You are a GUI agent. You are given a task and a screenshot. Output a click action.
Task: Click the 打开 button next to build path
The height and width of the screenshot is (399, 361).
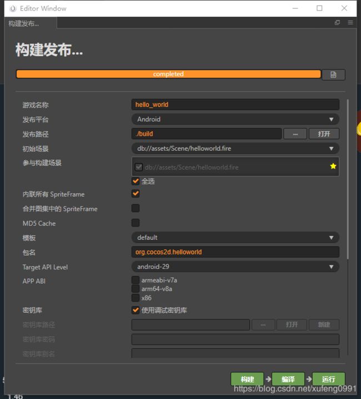tap(324, 134)
